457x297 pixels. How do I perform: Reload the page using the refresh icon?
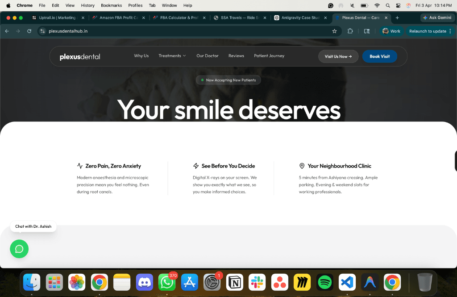(x=29, y=31)
